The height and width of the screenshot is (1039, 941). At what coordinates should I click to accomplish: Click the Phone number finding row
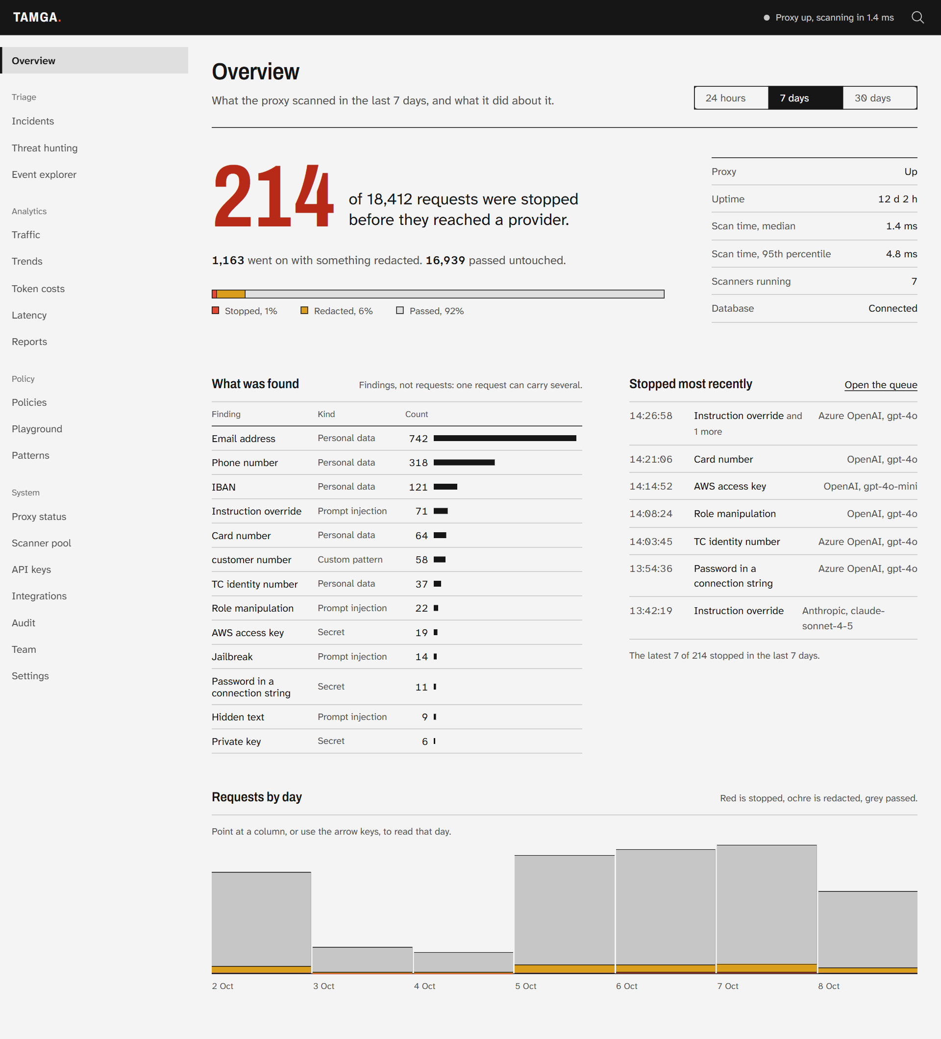pyautogui.click(x=397, y=463)
